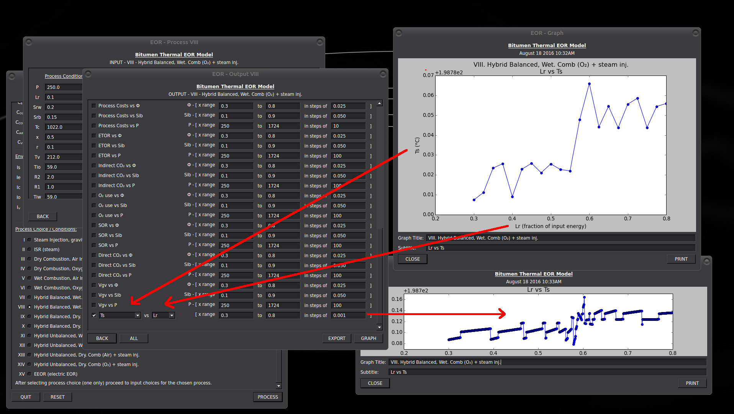Viewport: 734px width, 414px height.
Task: Click CLOSE in the upper EOR - Graph window
Action: point(413,259)
